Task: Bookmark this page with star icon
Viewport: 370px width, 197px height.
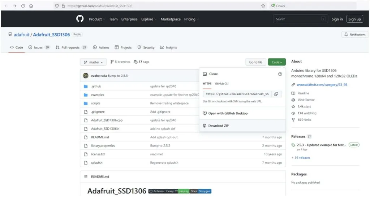Action: [263, 6]
